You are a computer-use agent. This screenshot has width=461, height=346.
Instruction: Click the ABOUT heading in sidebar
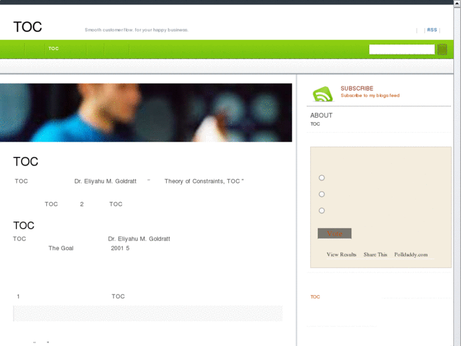pos(321,116)
